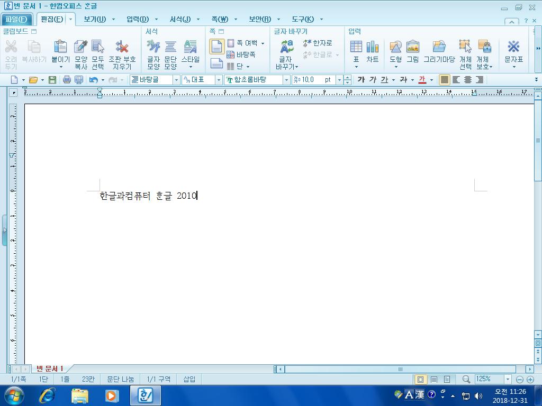Toggle italic text formatting
This screenshot has width=542, height=406.
point(373,80)
